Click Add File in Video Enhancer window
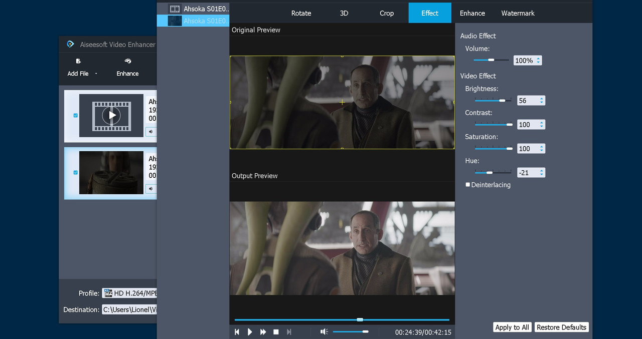 click(x=78, y=68)
